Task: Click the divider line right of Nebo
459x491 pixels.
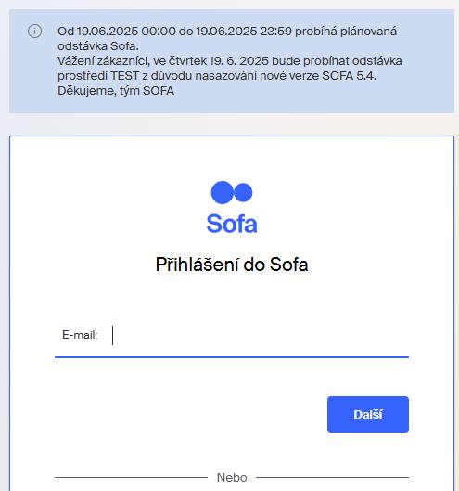Action: click(333, 477)
